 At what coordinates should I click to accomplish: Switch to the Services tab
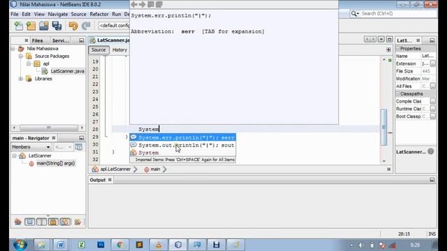point(61,40)
